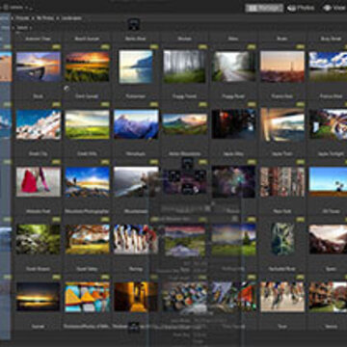Click My Photos in breadcrumb path

click(44, 18)
